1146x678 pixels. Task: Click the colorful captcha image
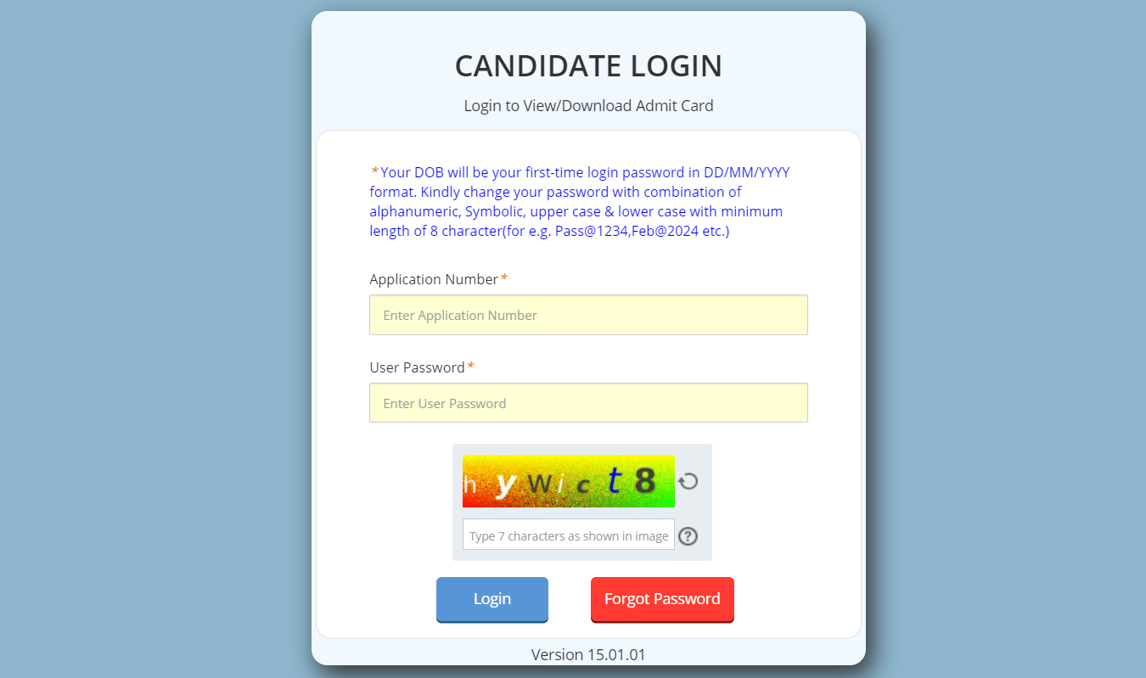point(568,481)
